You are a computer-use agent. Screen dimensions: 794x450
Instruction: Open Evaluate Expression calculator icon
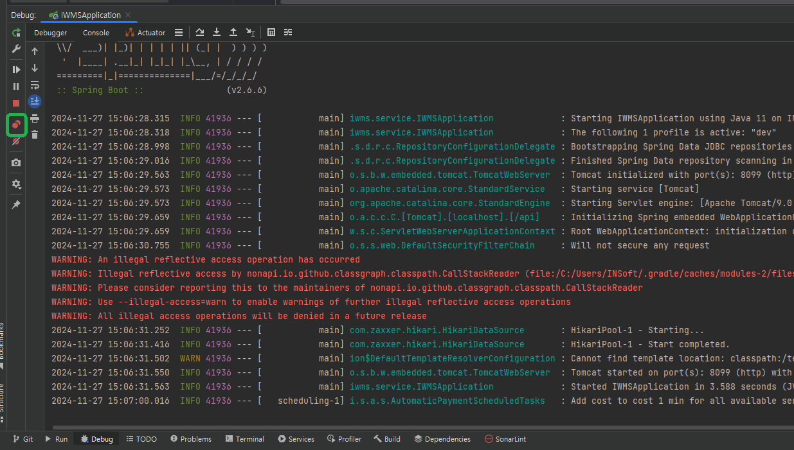[x=271, y=33]
